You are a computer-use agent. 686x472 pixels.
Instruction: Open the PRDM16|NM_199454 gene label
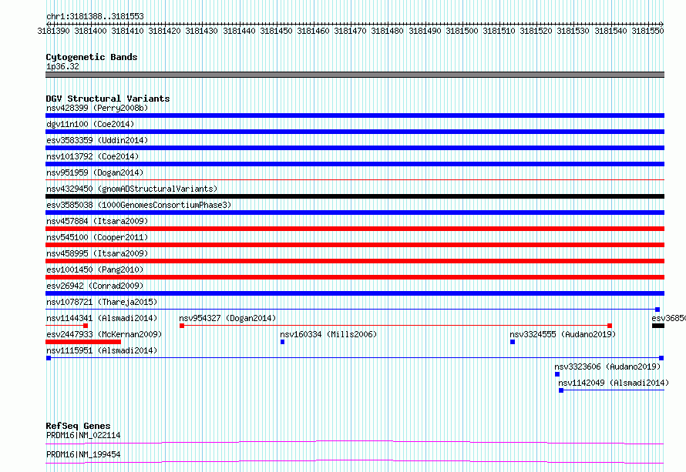click(x=83, y=454)
